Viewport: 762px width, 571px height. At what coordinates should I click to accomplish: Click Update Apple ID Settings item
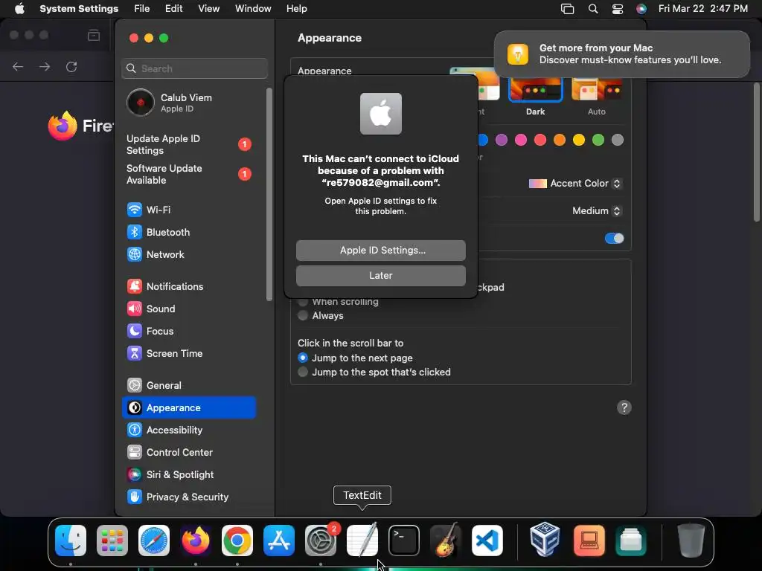point(188,145)
